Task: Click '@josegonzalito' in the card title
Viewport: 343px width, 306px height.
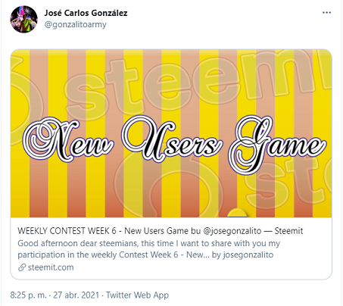Action: pyautogui.click(x=232, y=231)
